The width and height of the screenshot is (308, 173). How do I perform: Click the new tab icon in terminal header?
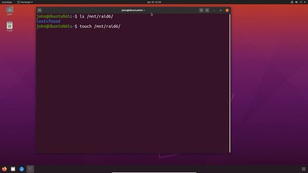click(x=39, y=10)
